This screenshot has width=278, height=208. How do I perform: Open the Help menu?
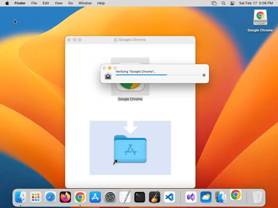101,3
